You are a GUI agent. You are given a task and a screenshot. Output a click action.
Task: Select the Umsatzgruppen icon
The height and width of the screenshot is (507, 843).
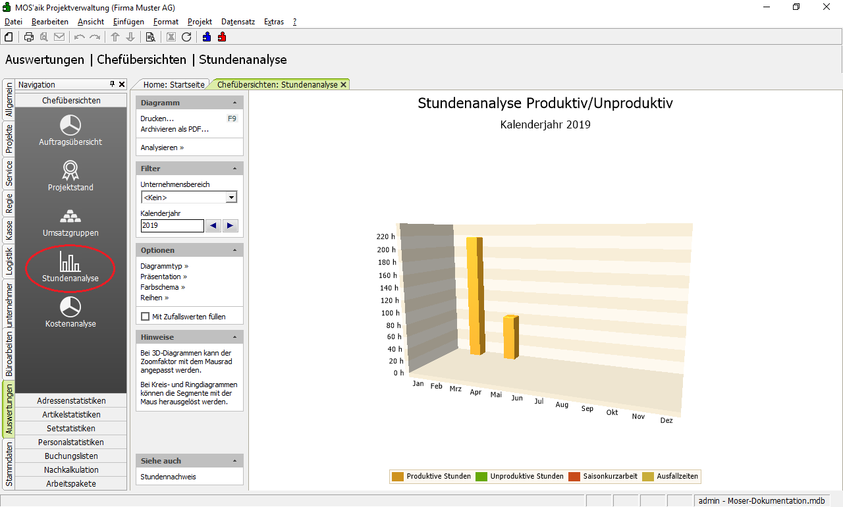[70, 217]
